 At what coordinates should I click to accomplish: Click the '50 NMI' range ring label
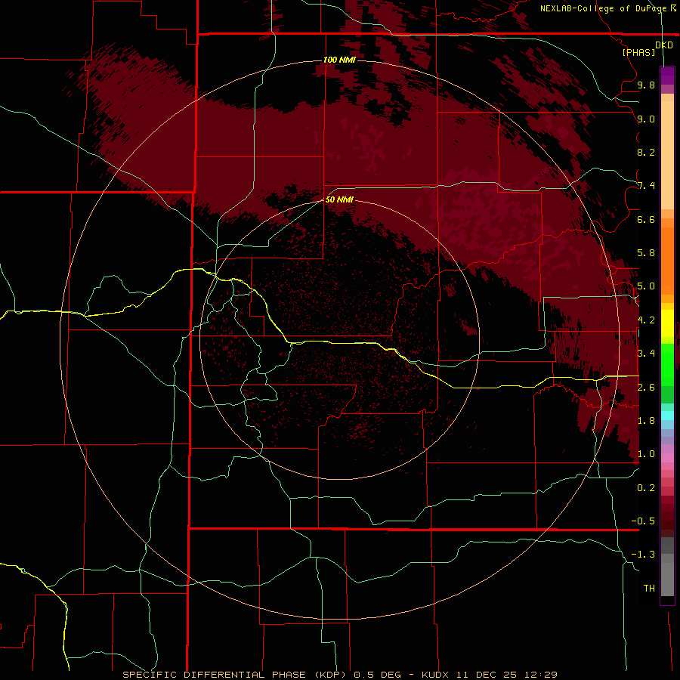(339, 199)
